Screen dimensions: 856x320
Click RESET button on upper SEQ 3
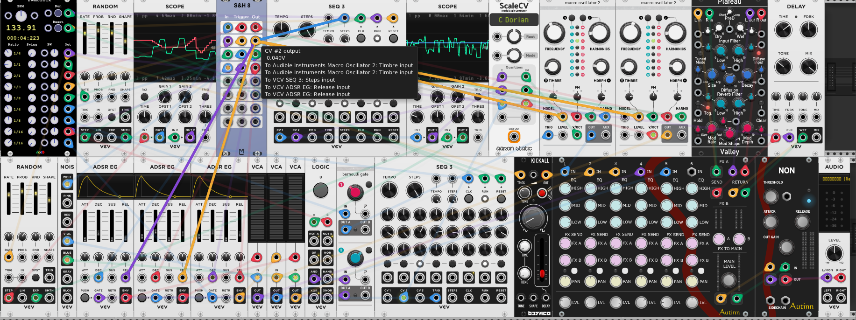[x=393, y=38]
